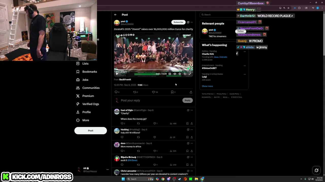Open the Terms of Service link
This screenshot has height=182, width=325.
pos(208,94)
